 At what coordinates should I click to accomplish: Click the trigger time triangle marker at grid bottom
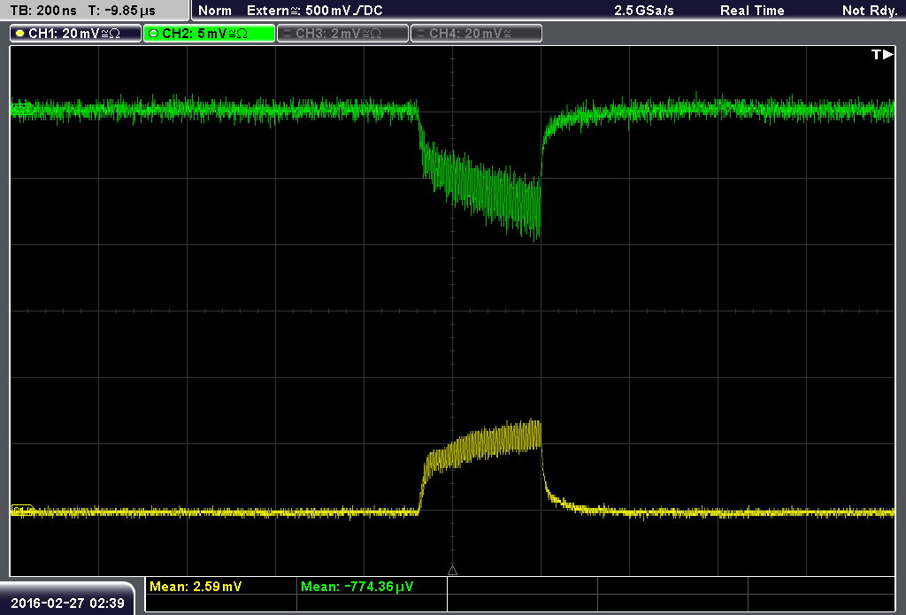[x=452, y=571]
